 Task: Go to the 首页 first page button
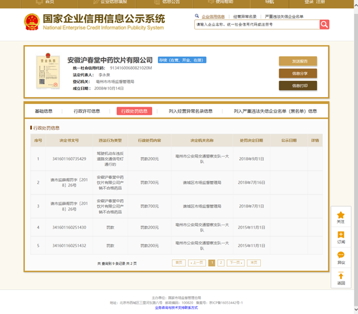click(179, 263)
